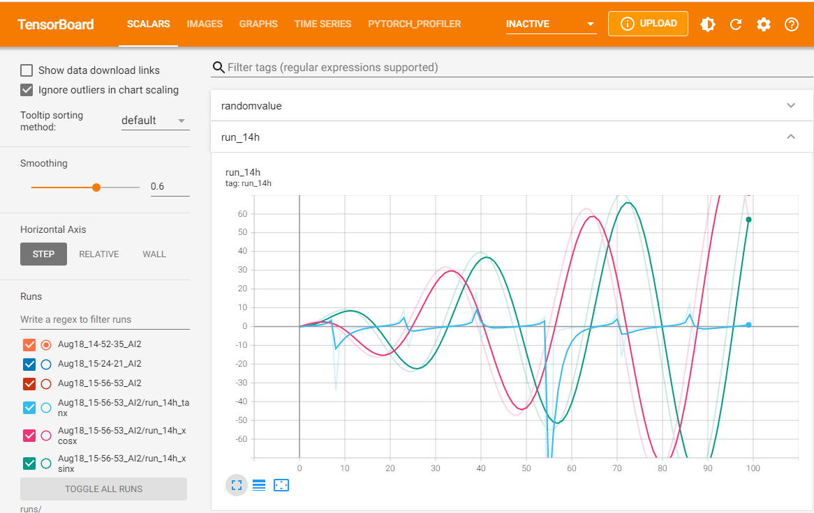The image size is (814, 513).
Task: Select only the run_14h_tanx run radio
Action: pyautogui.click(x=46, y=408)
